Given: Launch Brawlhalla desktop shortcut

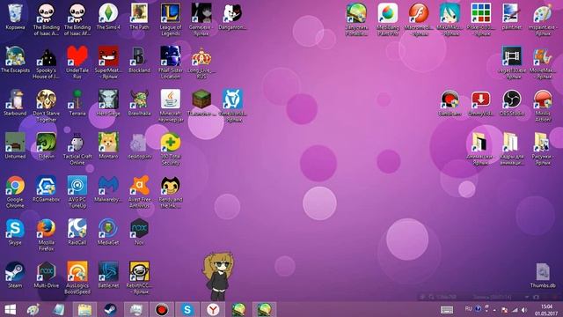Looking at the screenshot, I should point(139,103).
